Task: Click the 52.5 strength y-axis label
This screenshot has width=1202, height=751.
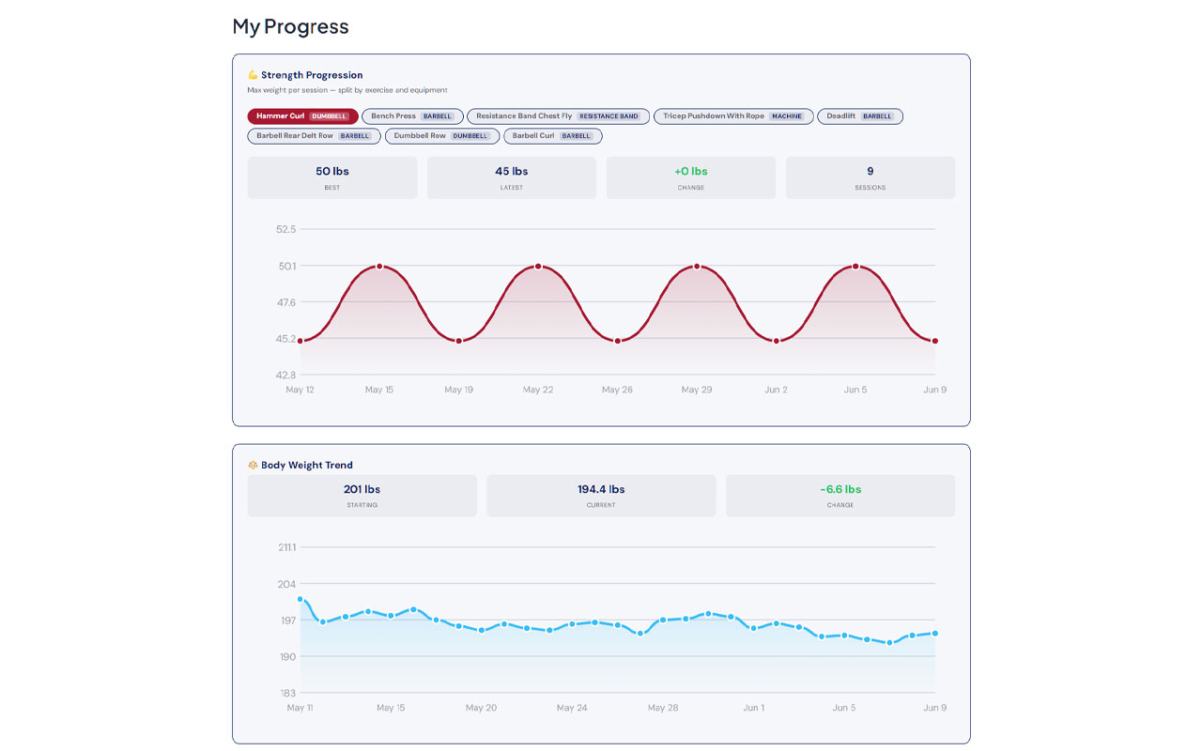Action: tap(286, 229)
